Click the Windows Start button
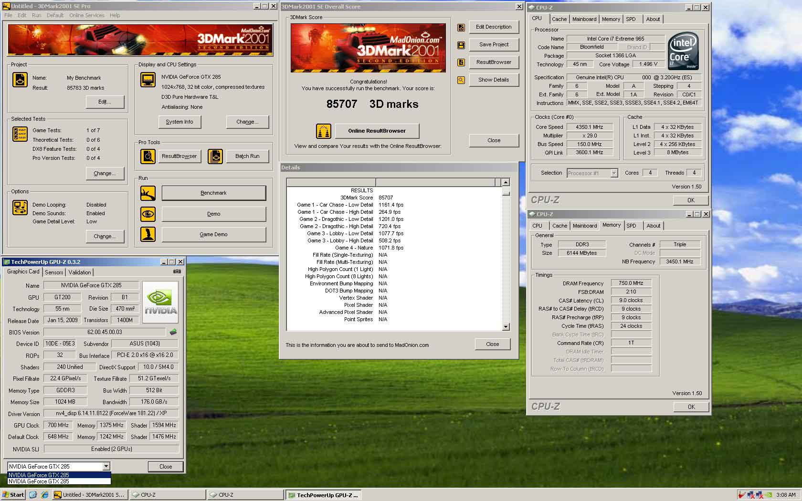 (13, 495)
